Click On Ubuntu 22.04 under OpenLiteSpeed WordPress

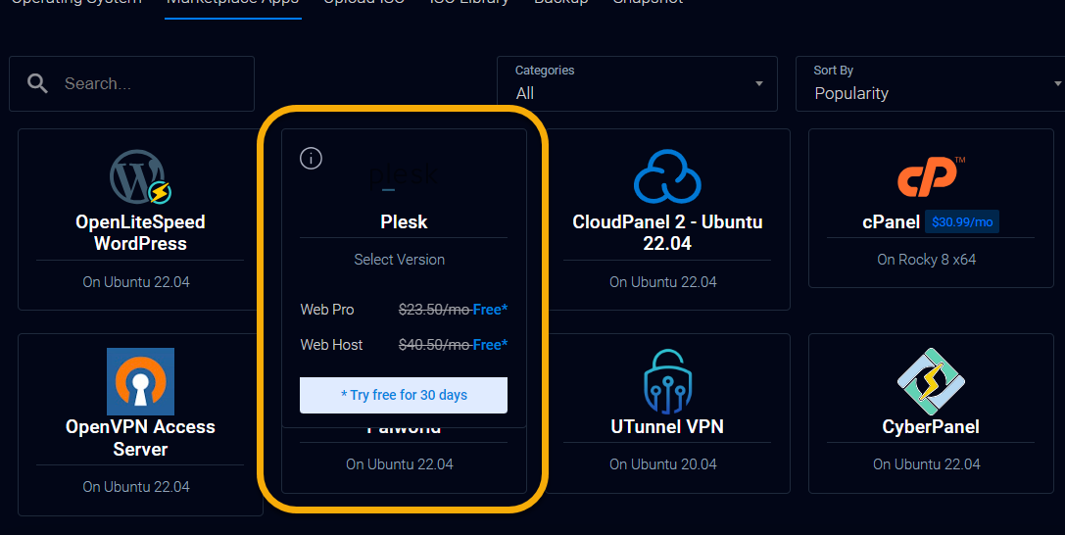(136, 282)
